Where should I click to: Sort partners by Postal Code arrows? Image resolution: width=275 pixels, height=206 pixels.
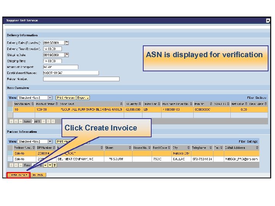click(169, 148)
